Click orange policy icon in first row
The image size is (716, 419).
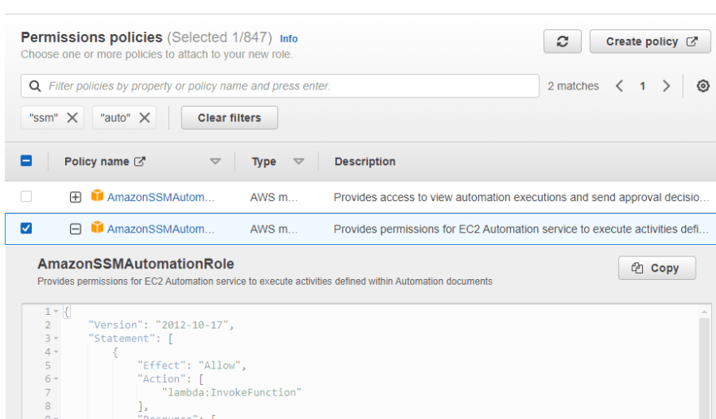(x=97, y=196)
